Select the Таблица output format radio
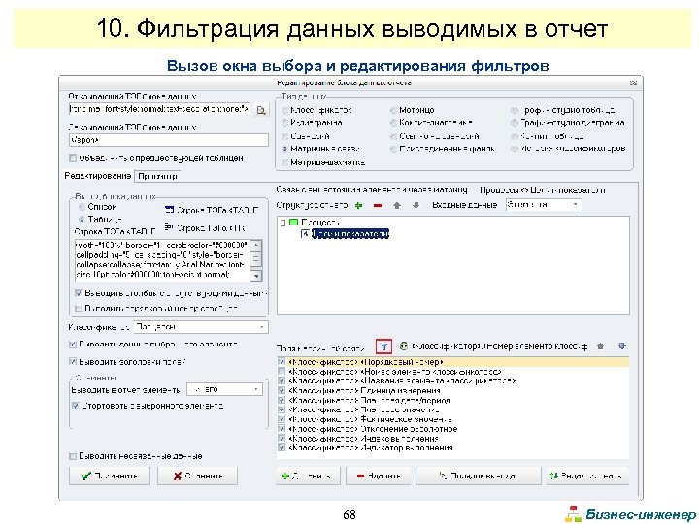 pyautogui.click(x=82, y=219)
